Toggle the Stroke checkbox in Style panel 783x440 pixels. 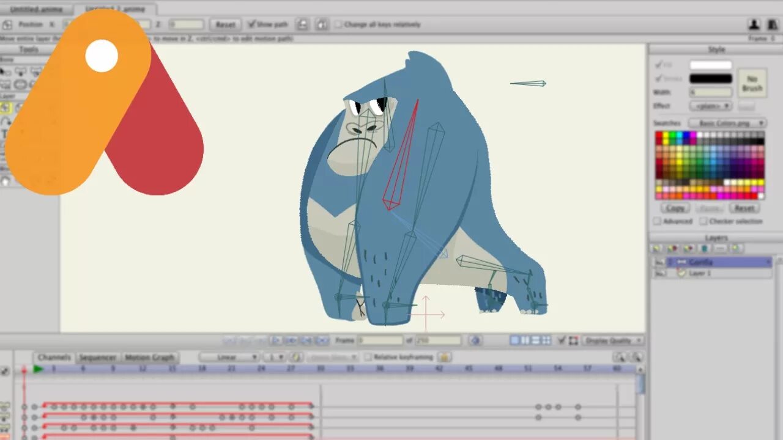coord(658,78)
